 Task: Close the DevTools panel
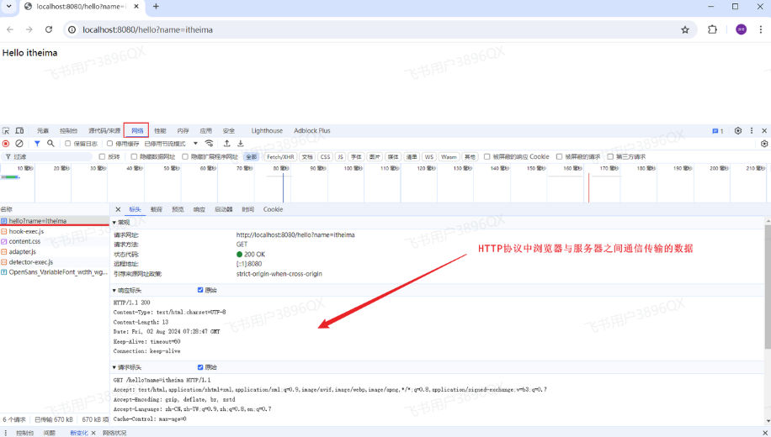click(x=764, y=130)
